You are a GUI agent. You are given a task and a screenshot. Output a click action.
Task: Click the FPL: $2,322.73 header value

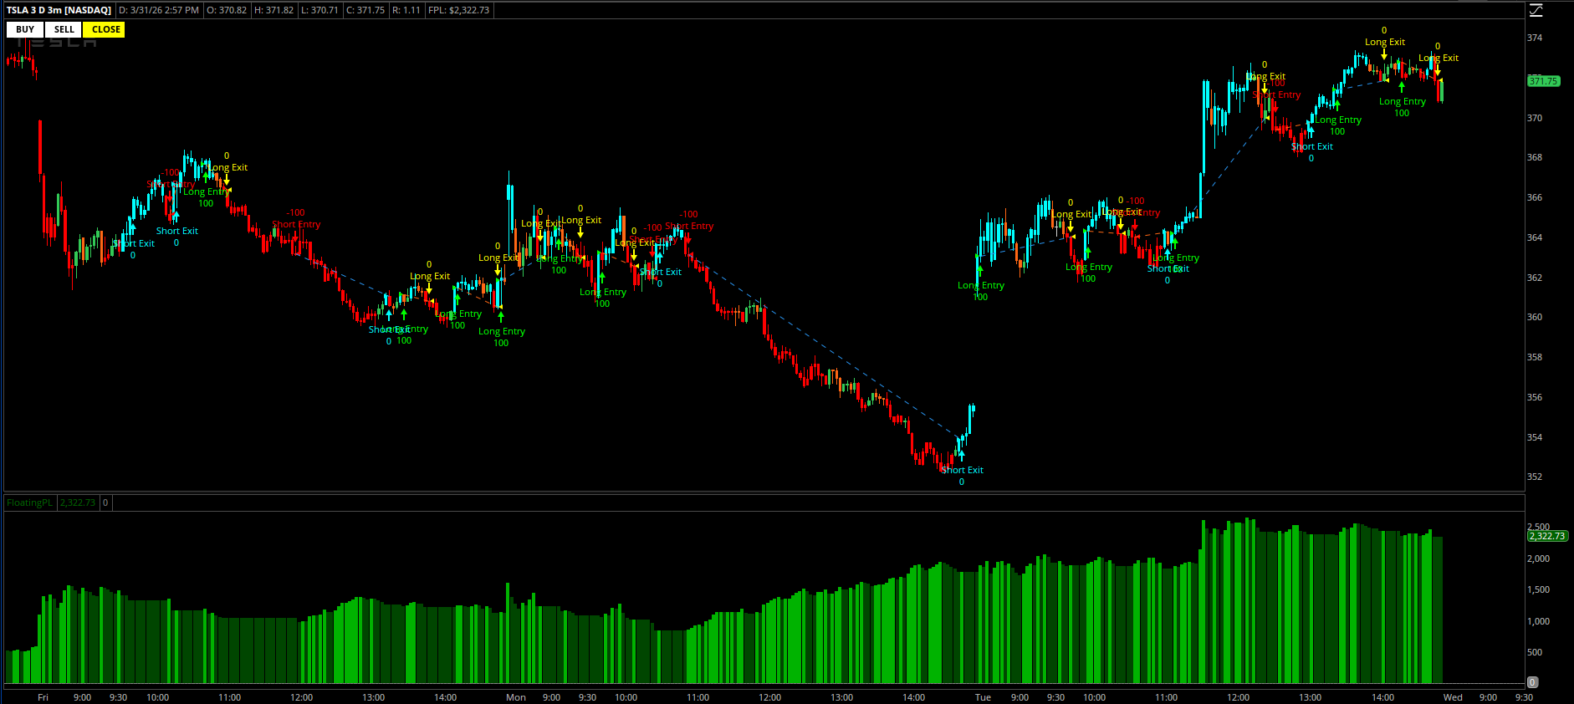point(458,10)
